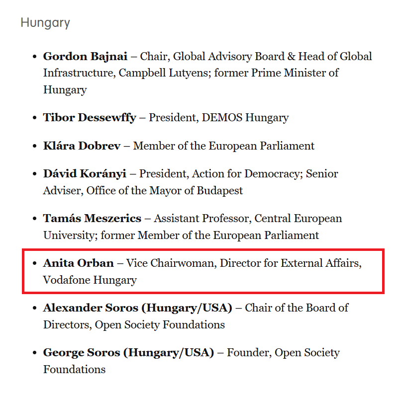Select the name Tibor Dessewffy
The width and height of the screenshot is (397, 393).
(x=89, y=118)
